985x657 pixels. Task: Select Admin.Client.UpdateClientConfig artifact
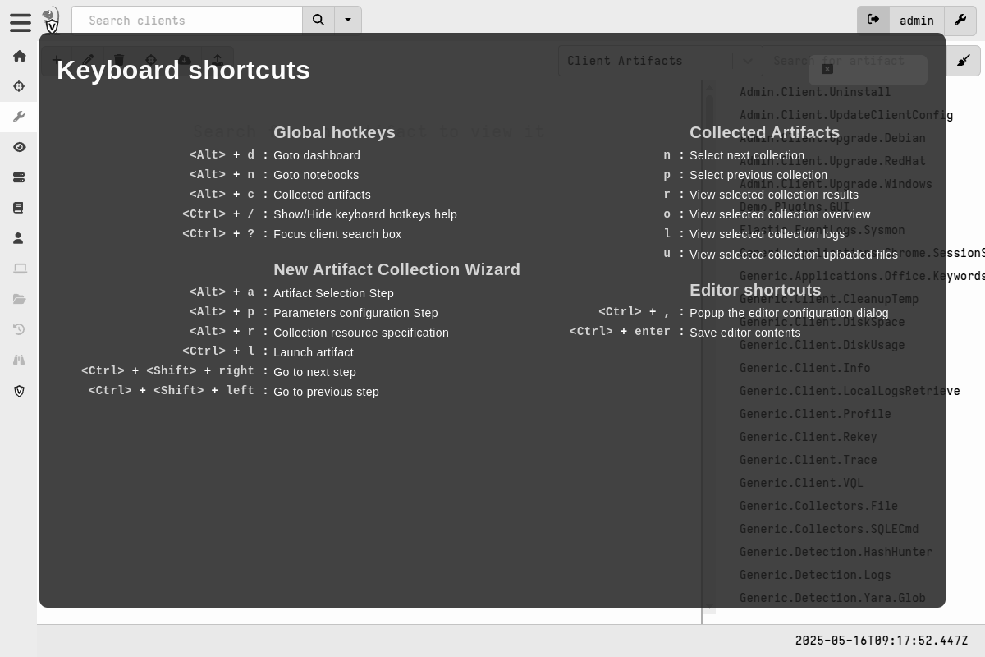click(846, 115)
